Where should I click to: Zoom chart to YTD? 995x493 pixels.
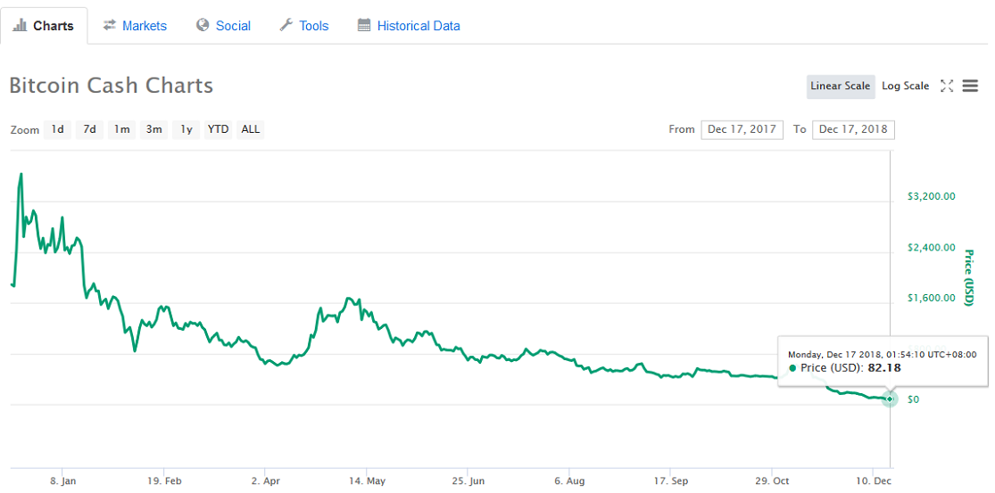pyautogui.click(x=219, y=129)
